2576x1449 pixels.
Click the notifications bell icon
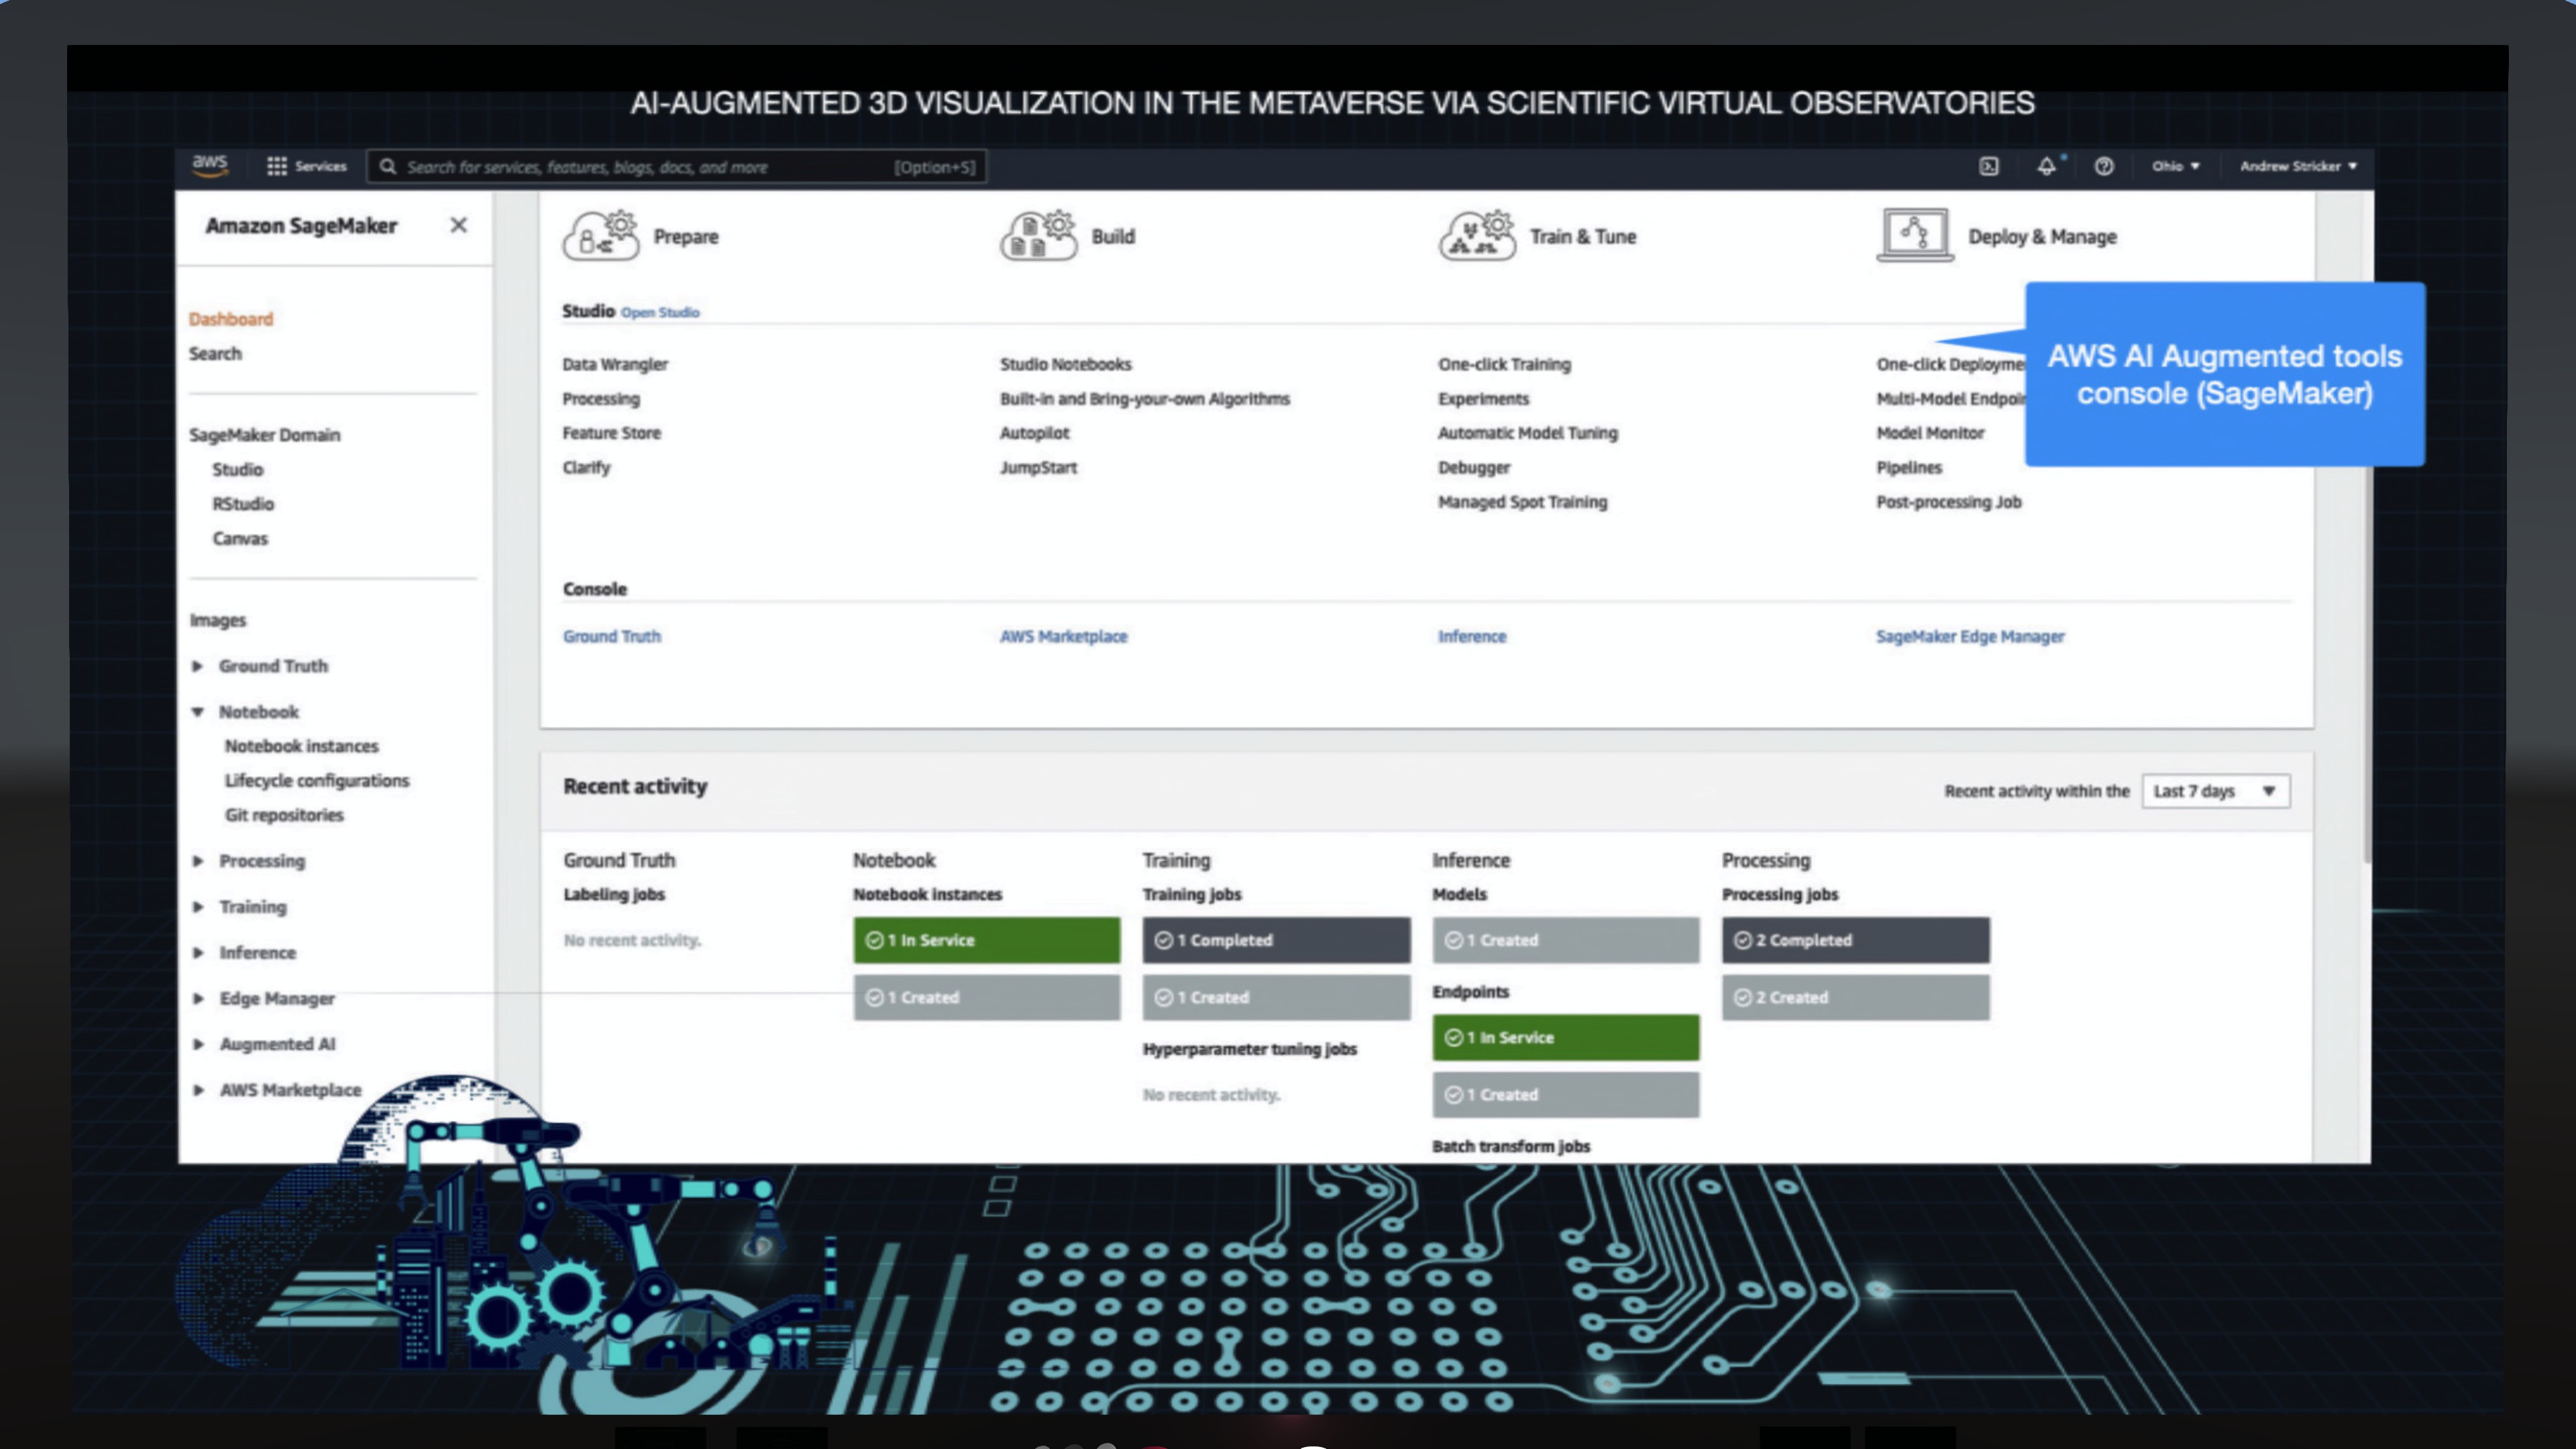[2046, 166]
